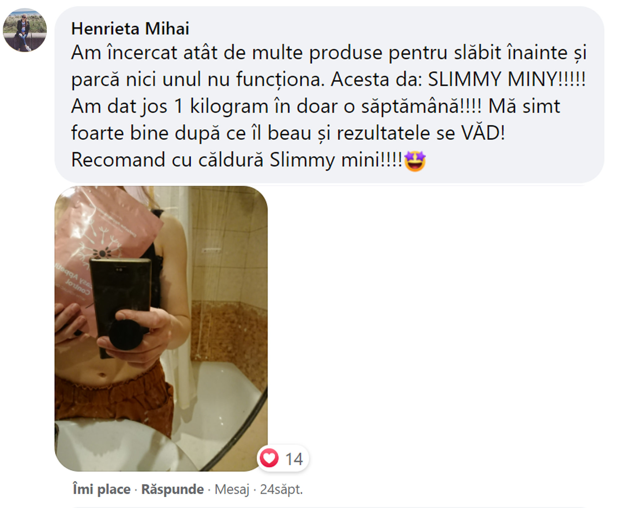This screenshot has height=508, width=620.
Task: Reply using the Răspunde link
Action: 172,489
